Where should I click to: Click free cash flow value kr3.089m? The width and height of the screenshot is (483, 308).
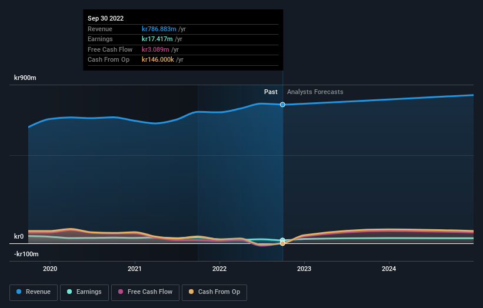click(155, 49)
